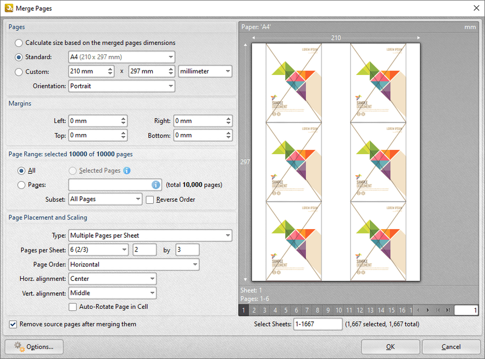Increment the Left margin stepper
Screen dimensions: 485x359
[x=122, y=118]
